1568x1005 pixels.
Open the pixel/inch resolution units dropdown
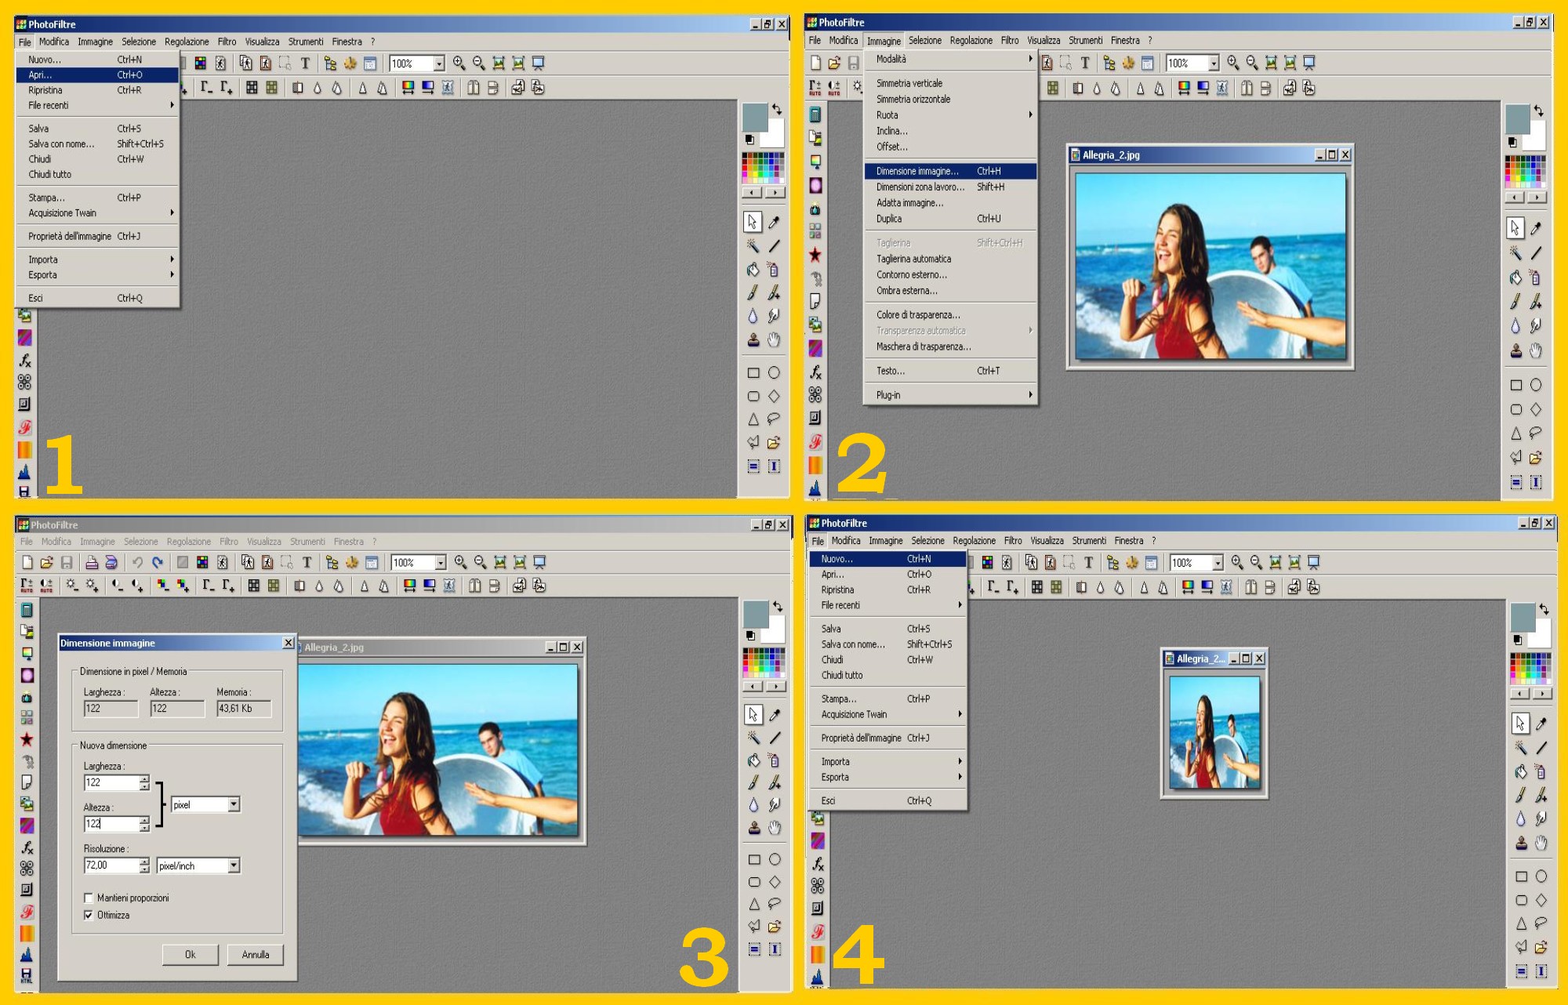coord(234,865)
